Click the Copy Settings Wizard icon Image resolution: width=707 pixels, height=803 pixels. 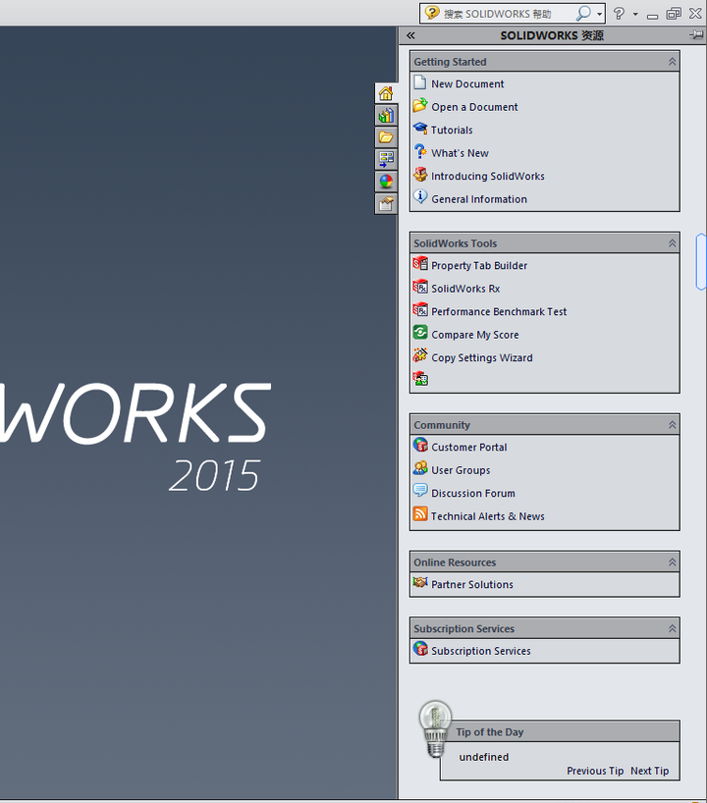tap(420, 356)
